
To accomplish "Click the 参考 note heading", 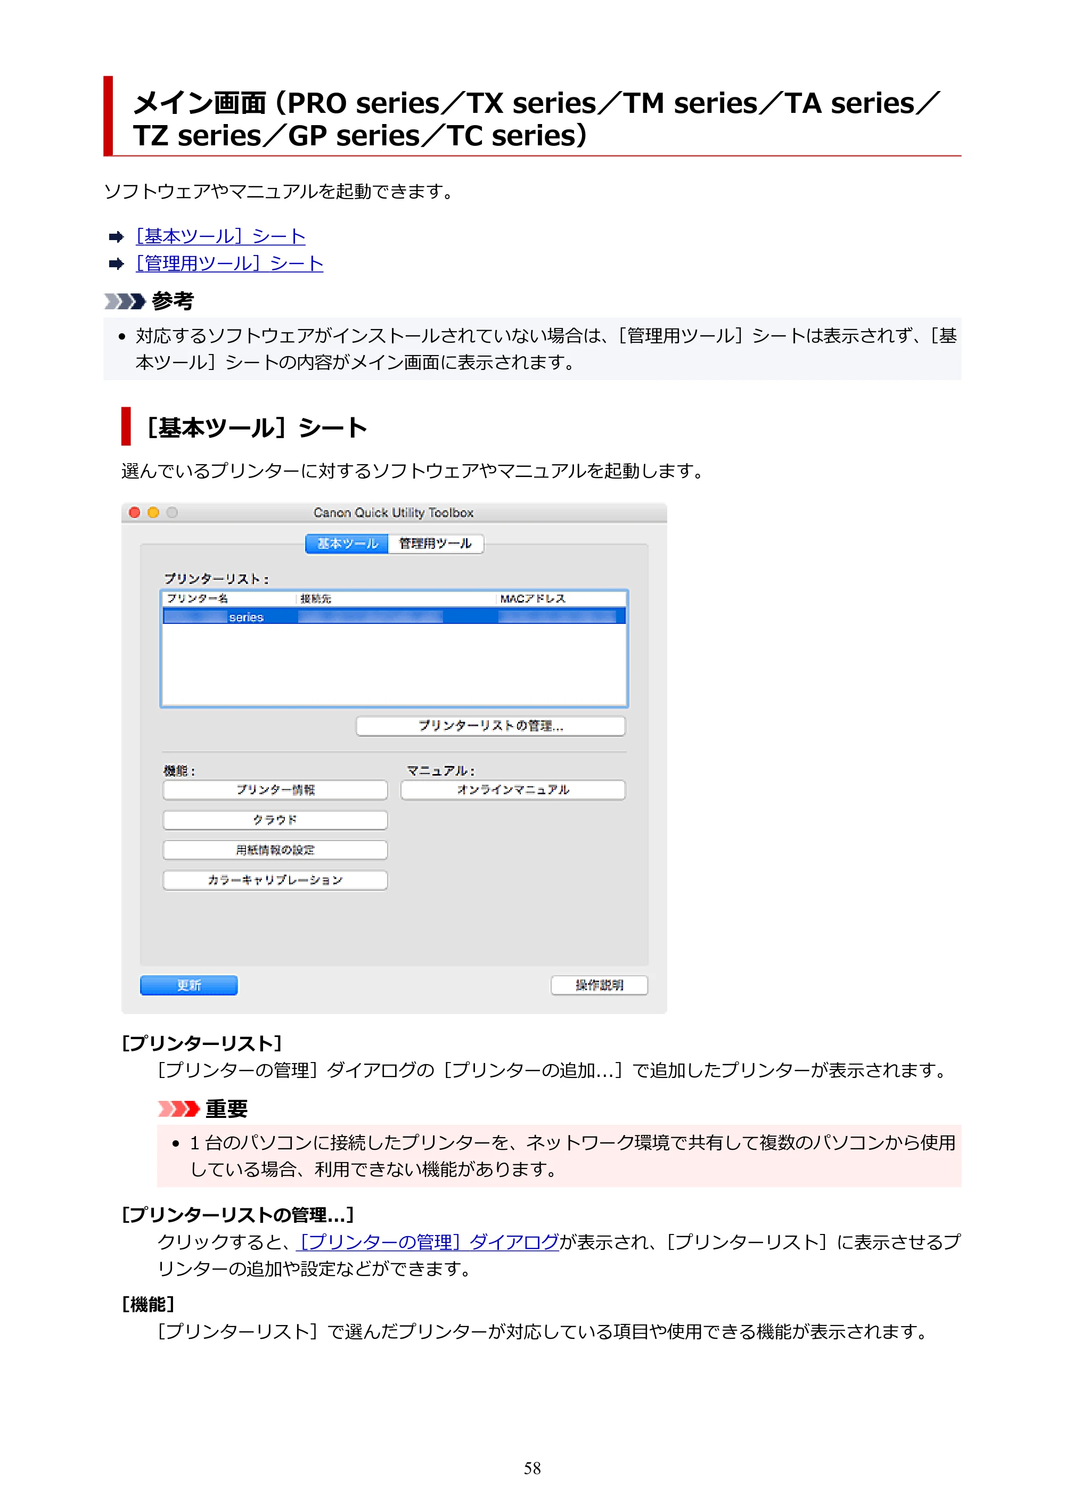I will pos(173,301).
